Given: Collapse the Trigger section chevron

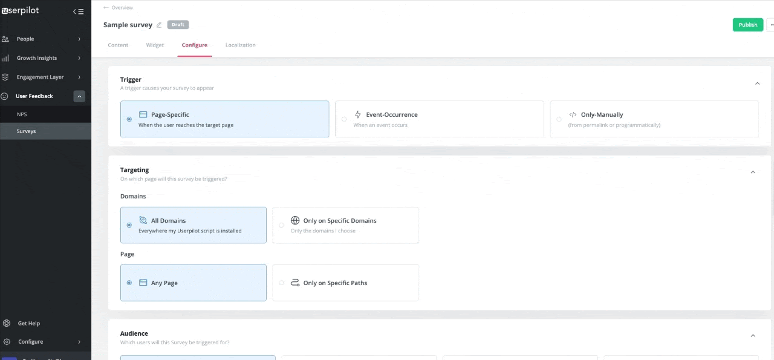Looking at the screenshot, I should pyautogui.click(x=757, y=83).
